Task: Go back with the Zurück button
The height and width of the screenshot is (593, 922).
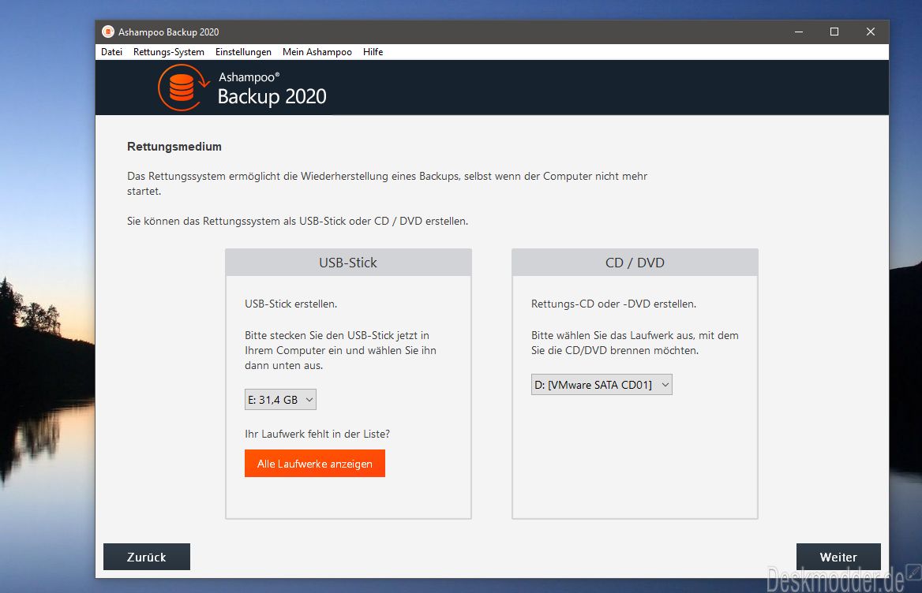Action: [146, 557]
